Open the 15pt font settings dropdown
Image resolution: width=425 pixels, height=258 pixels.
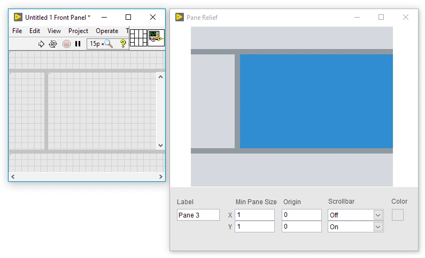click(x=96, y=44)
